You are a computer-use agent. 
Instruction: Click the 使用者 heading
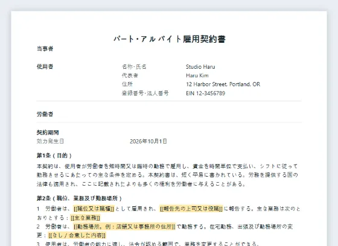(45, 66)
